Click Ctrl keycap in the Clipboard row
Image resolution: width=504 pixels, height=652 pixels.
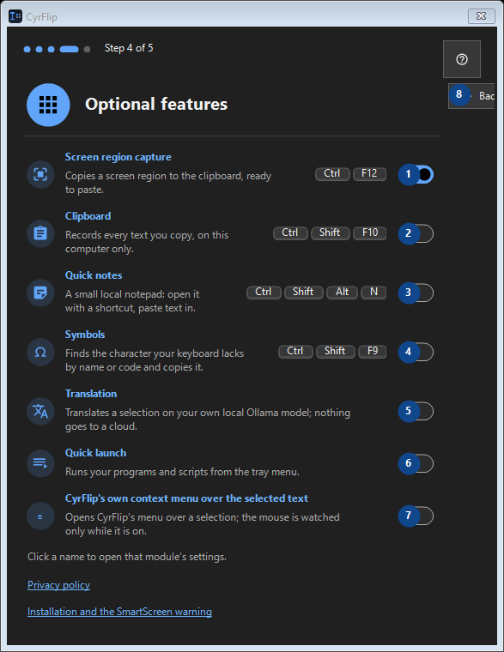point(290,232)
